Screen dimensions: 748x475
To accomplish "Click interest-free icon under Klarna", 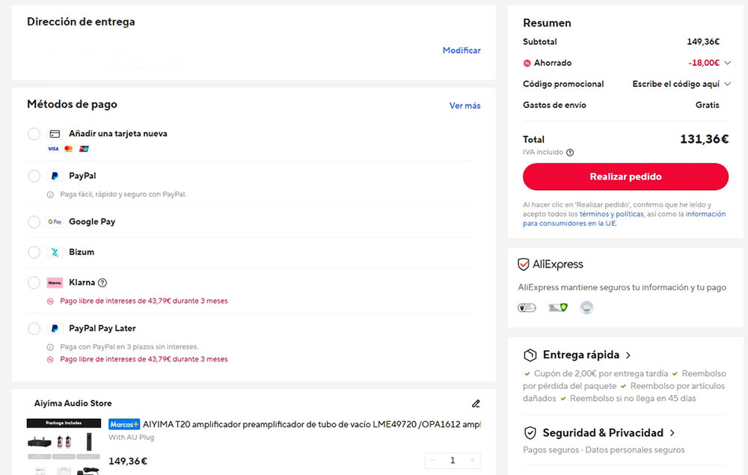I will tap(50, 301).
